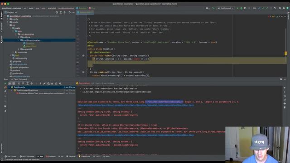Collapse the combineminustwo package
The image size is (290, 163).
[19, 40]
